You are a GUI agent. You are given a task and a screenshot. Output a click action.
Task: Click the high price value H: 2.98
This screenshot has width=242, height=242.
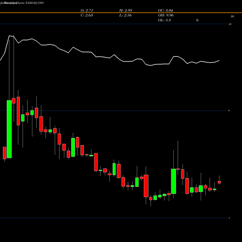[x=126, y=11]
